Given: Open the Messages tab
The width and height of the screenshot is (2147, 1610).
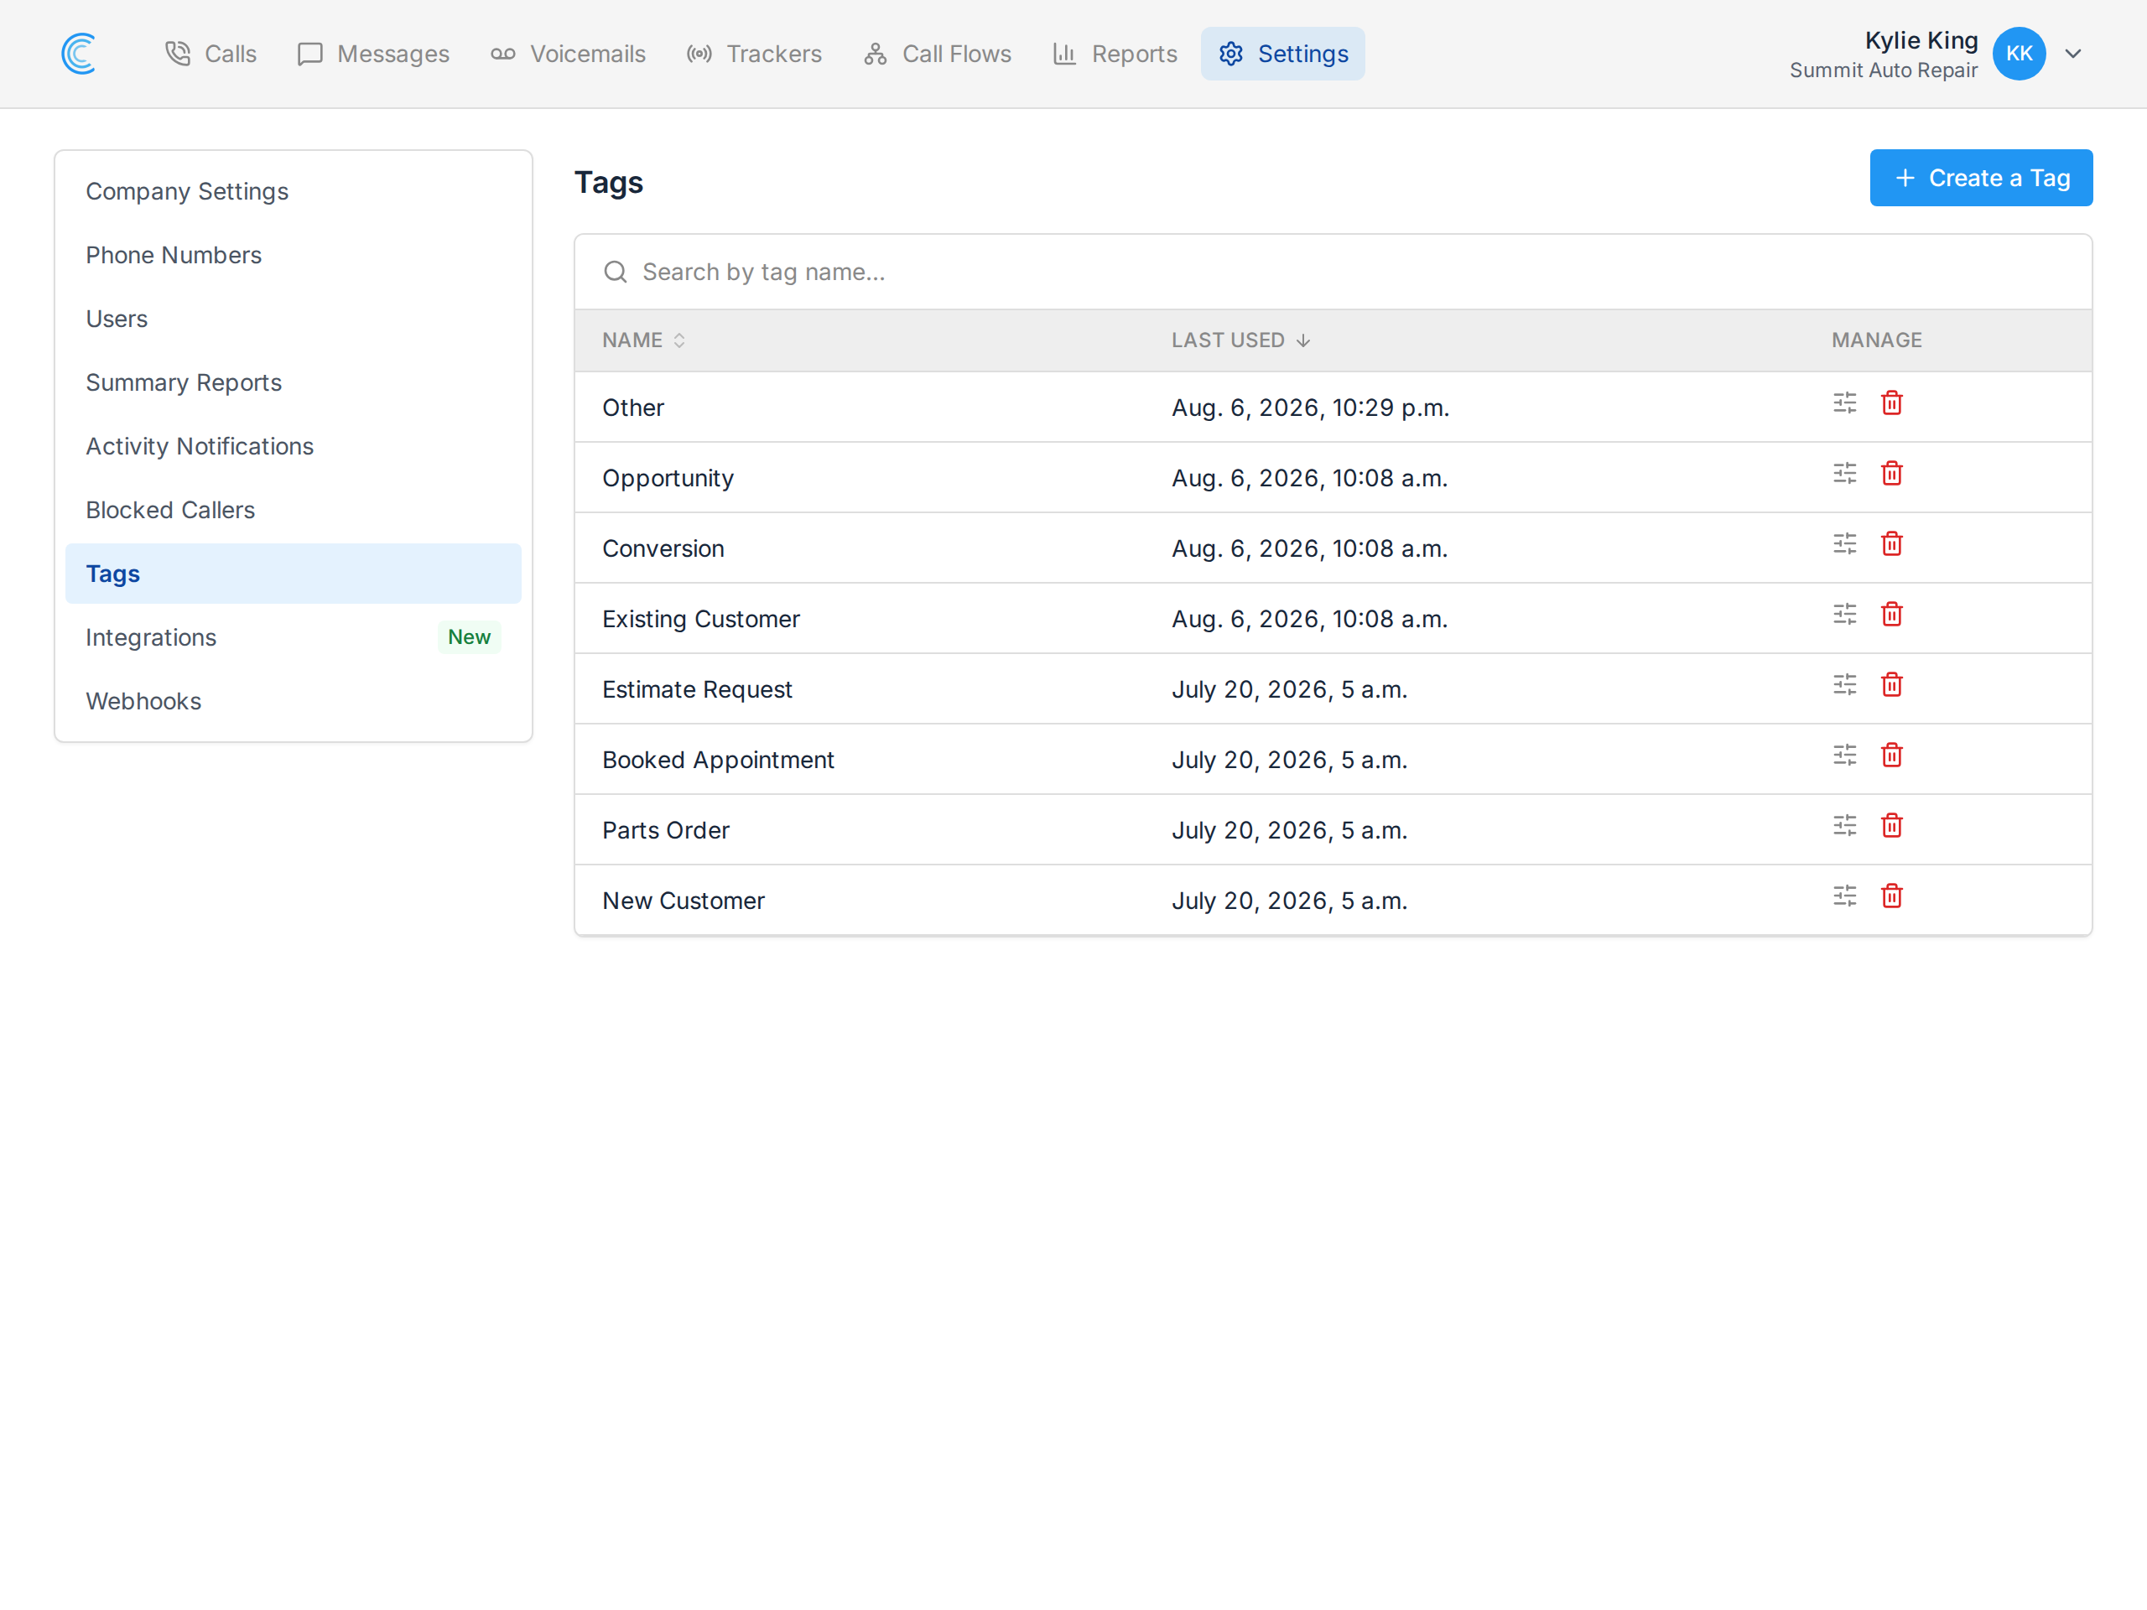Looking at the screenshot, I should point(374,54).
